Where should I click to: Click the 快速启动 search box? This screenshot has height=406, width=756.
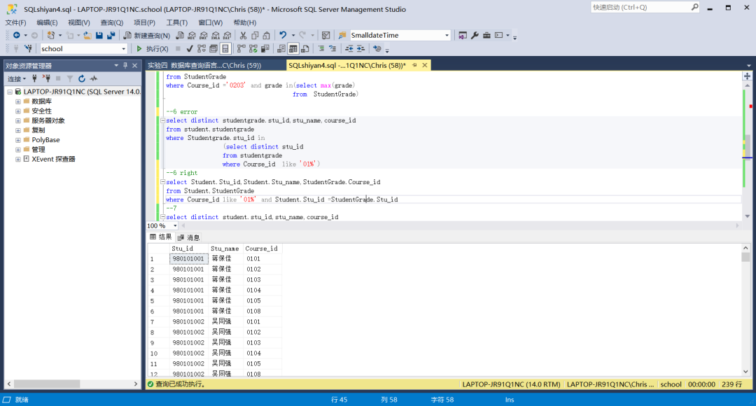[x=640, y=7]
